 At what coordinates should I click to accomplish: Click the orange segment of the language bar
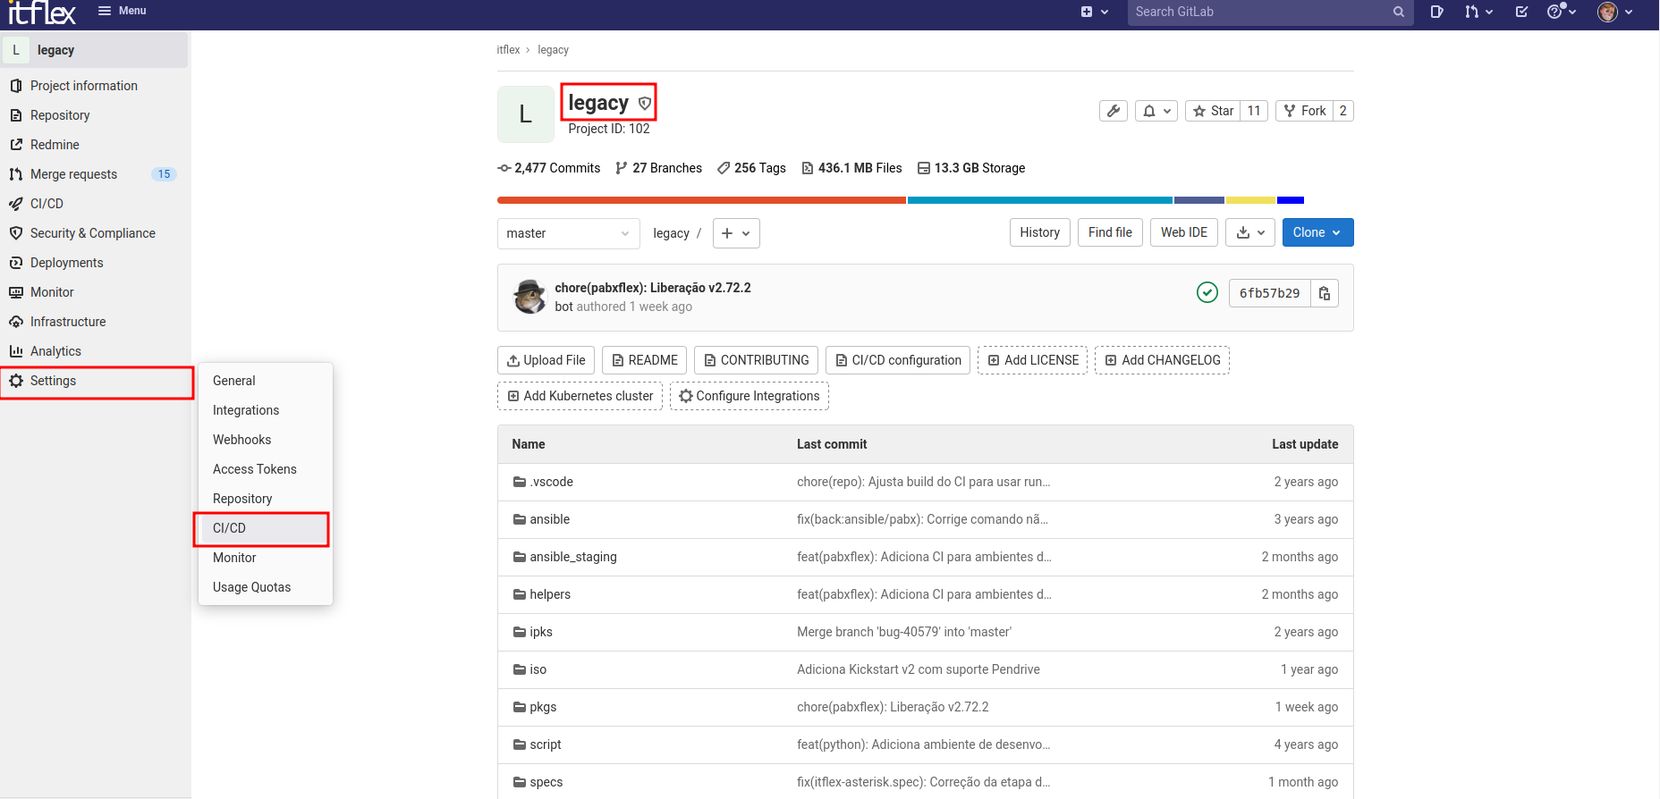701,200
